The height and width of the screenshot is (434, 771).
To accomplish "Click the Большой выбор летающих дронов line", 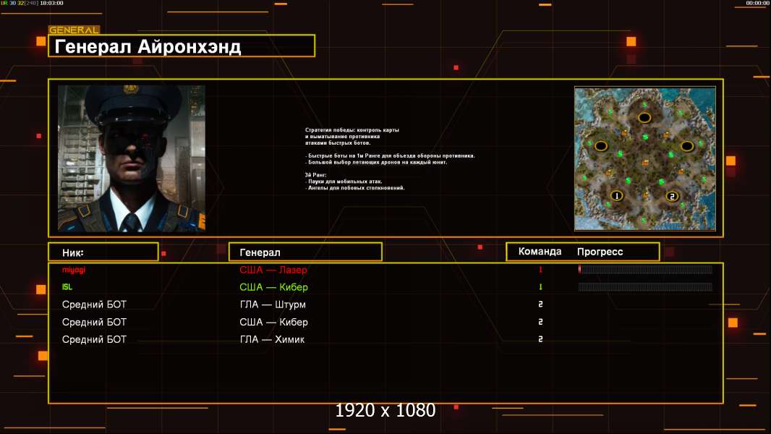I will tap(376, 162).
